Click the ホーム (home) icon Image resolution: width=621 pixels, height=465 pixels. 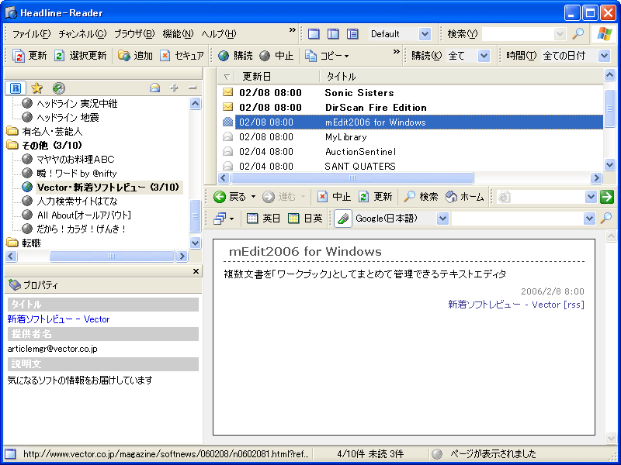tap(451, 197)
